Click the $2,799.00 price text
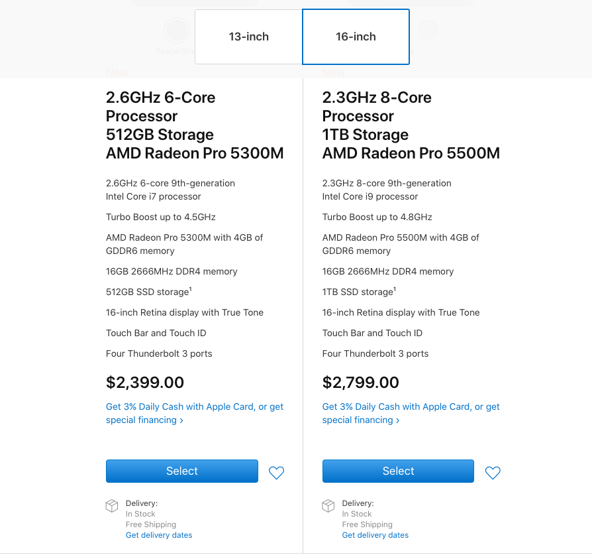592x559 pixels. [361, 383]
